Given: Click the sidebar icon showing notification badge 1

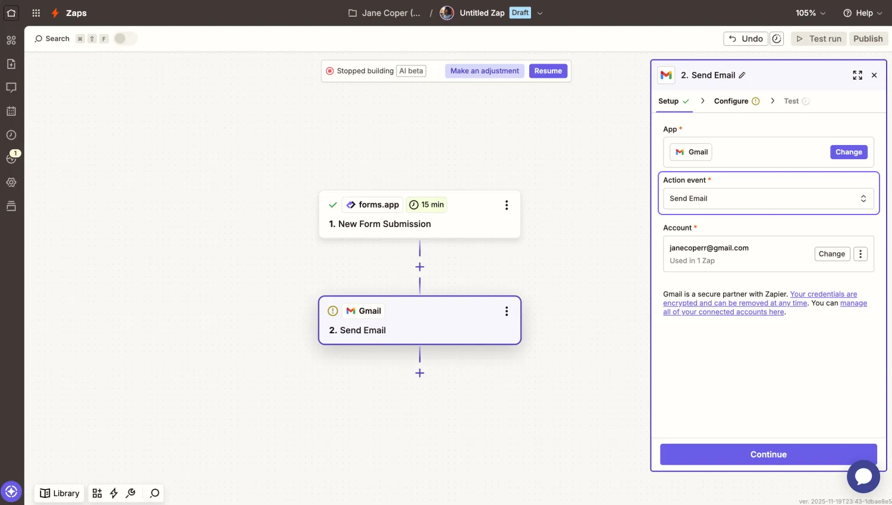Looking at the screenshot, I should tap(11, 159).
